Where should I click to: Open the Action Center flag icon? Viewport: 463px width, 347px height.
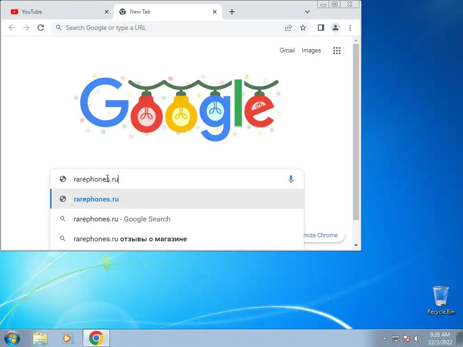[406, 339]
